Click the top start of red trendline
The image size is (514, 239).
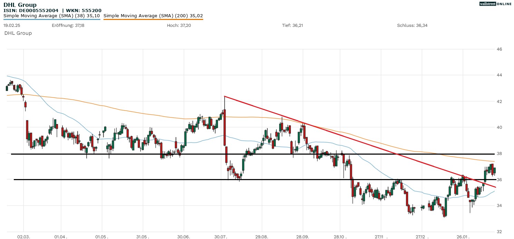(225, 96)
